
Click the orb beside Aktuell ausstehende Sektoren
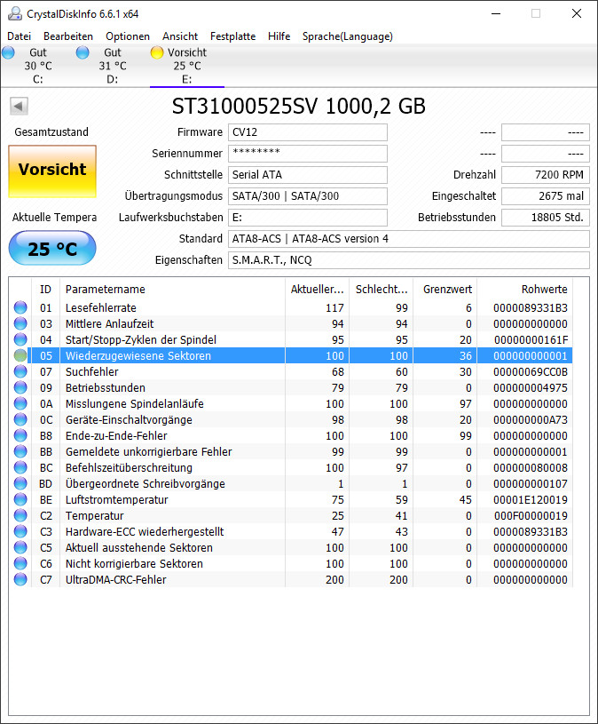click(x=20, y=547)
